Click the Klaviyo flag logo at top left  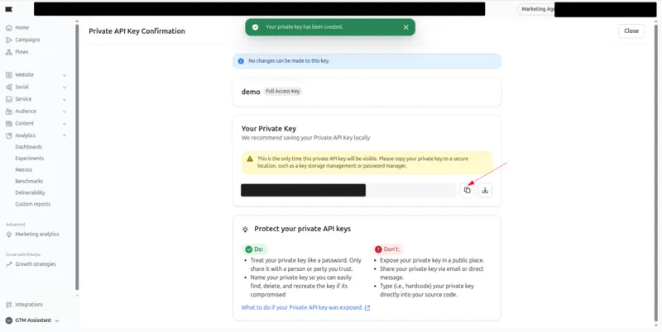click(x=8, y=9)
